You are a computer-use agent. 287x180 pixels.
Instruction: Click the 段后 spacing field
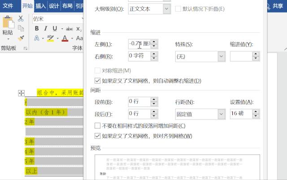point(139,114)
